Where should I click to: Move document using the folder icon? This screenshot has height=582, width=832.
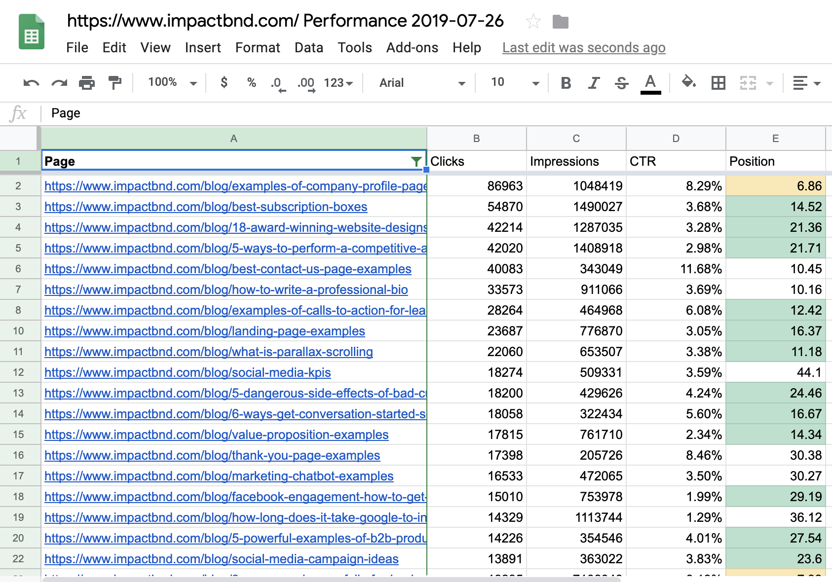click(x=560, y=22)
